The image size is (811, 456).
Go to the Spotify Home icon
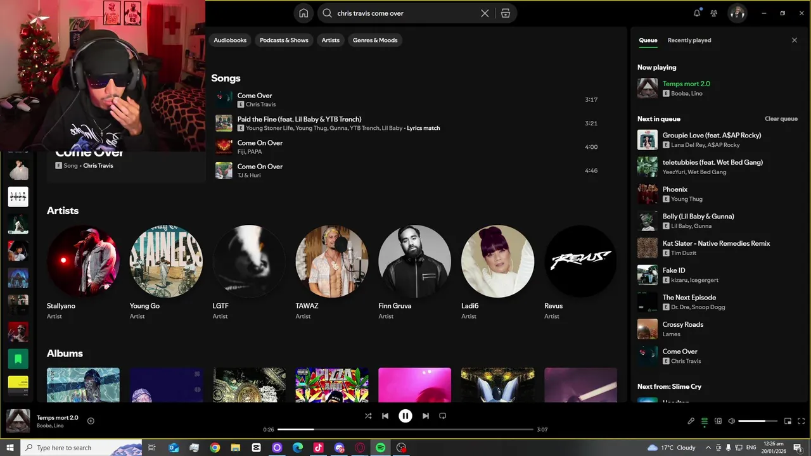[303, 13]
